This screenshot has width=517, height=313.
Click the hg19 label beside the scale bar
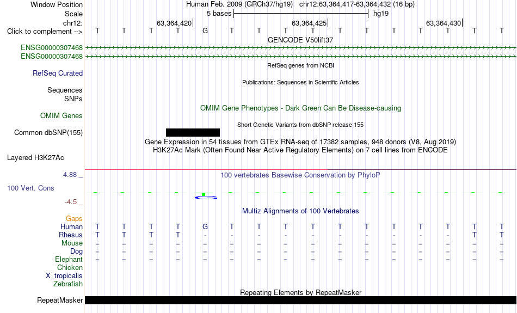tap(381, 14)
